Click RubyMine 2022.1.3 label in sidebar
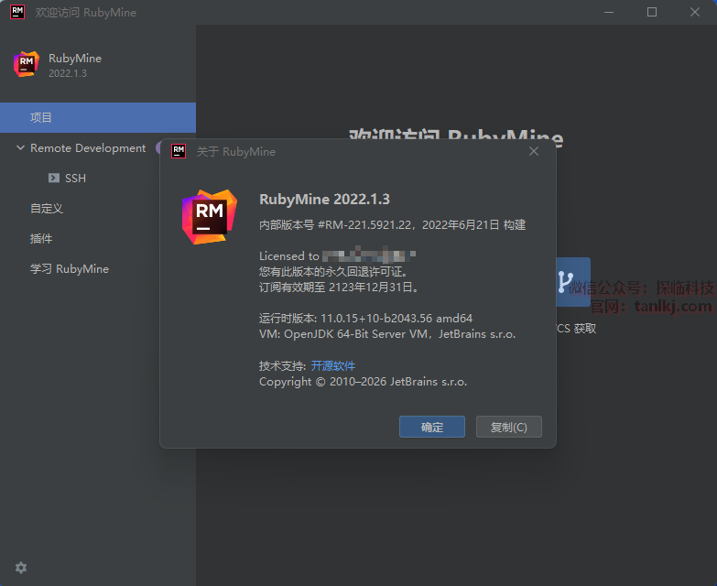Screen dimensions: 717x586 pos(75,65)
